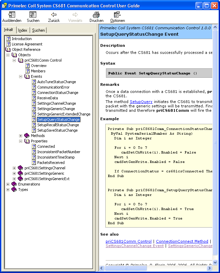This screenshot has height=273, width=220.
Task: Click the priCS681Comm Control book icon
Action: click(21, 60)
